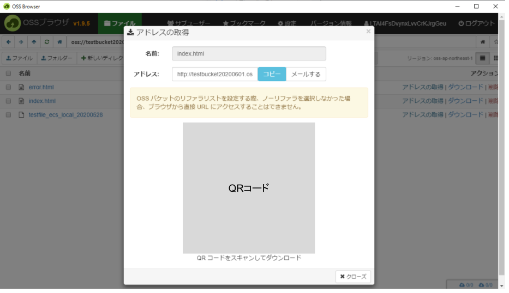Click the フォルダー upload button

(x=57, y=58)
